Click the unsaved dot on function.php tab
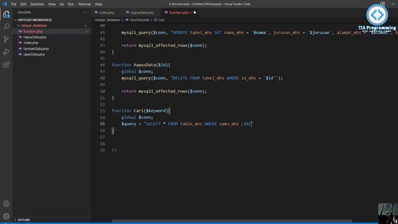The width and height of the screenshot is (398, 224). 195,12
